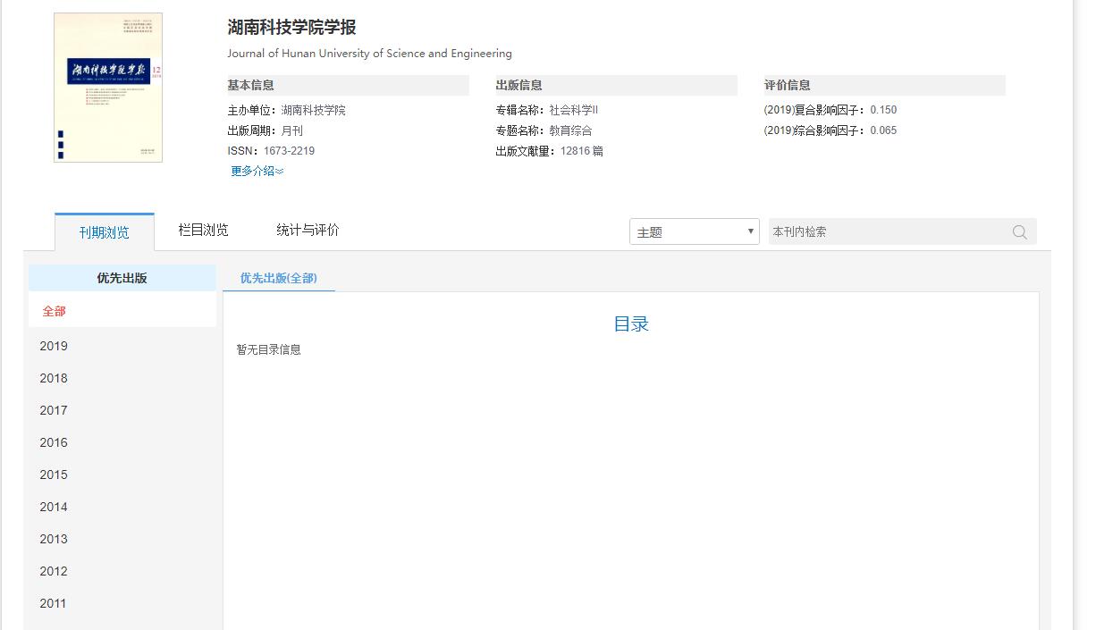Click the journal cover thumbnail

(x=108, y=88)
